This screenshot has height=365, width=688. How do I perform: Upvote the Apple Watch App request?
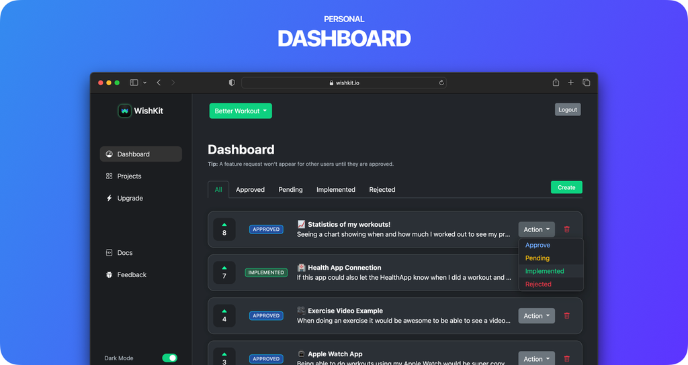pyautogui.click(x=224, y=357)
